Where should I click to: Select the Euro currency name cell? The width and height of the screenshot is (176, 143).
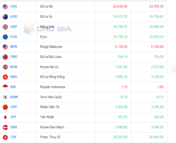pyautogui.click(x=44, y=37)
